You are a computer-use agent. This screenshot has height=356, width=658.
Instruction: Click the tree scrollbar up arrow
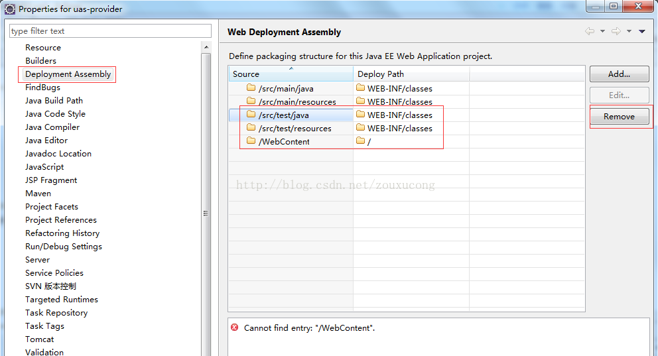click(206, 47)
